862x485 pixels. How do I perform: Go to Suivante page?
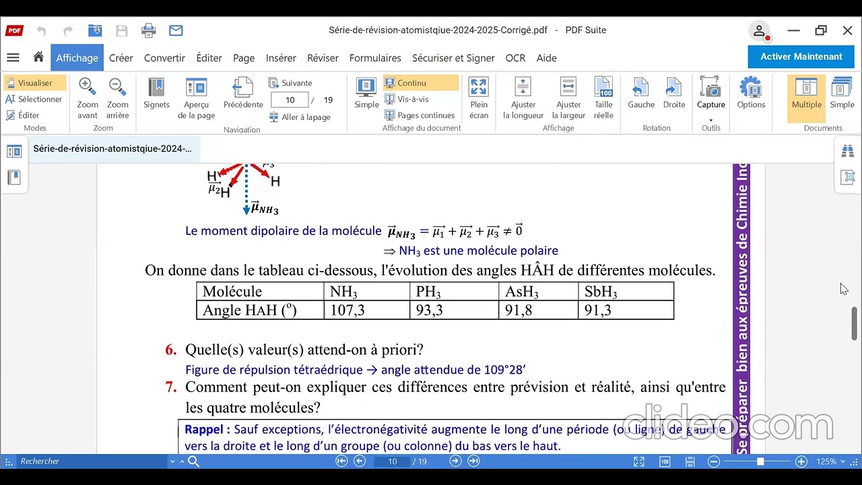290,83
